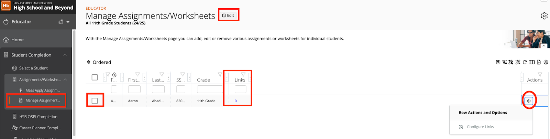Click the filter icon above Grade column

(x=220, y=74)
